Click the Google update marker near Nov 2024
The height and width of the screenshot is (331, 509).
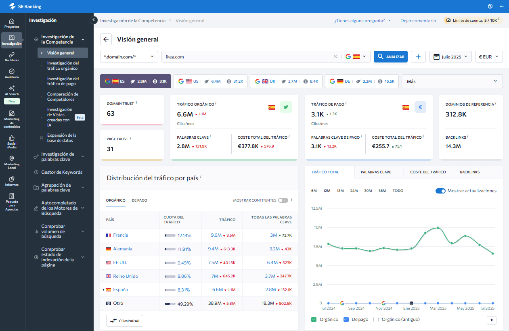383,303
